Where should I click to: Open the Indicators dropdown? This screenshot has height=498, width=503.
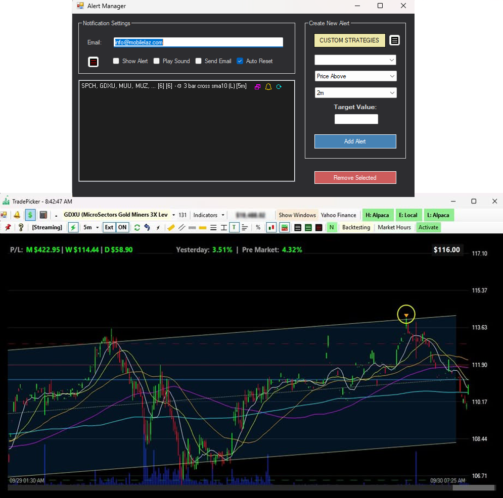[x=208, y=215]
